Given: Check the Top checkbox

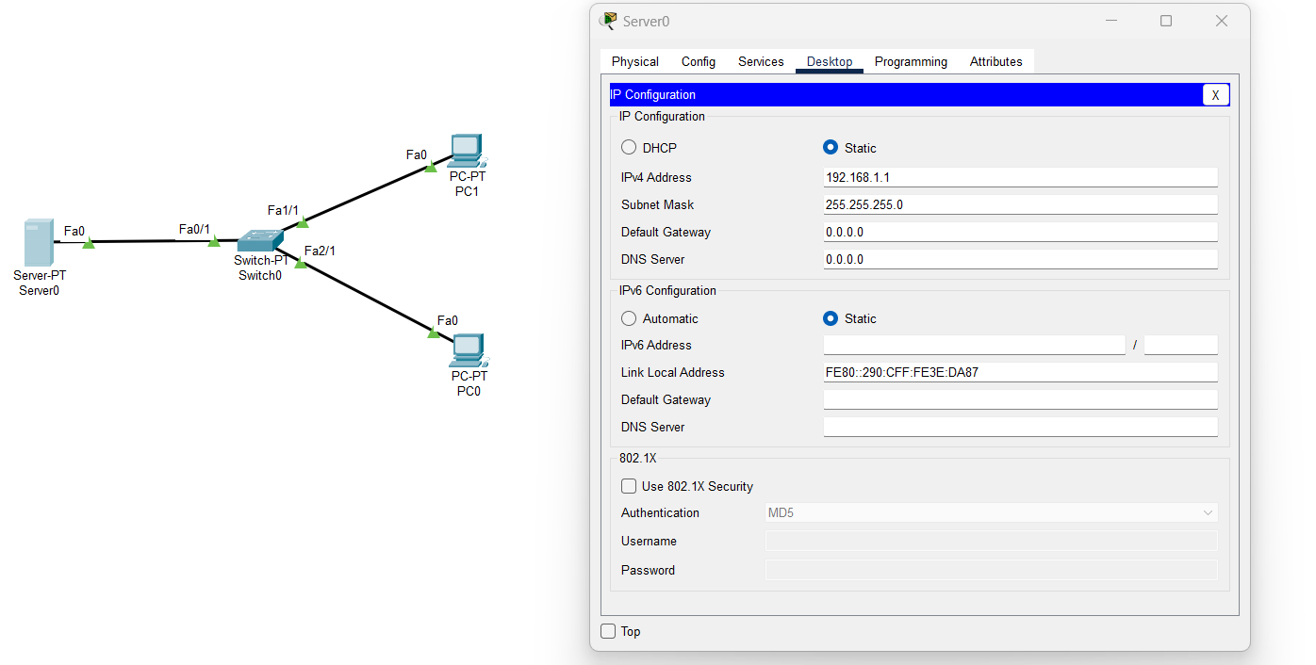Looking at the screenshot, I should pyautogui.click(x=608, y=631).
